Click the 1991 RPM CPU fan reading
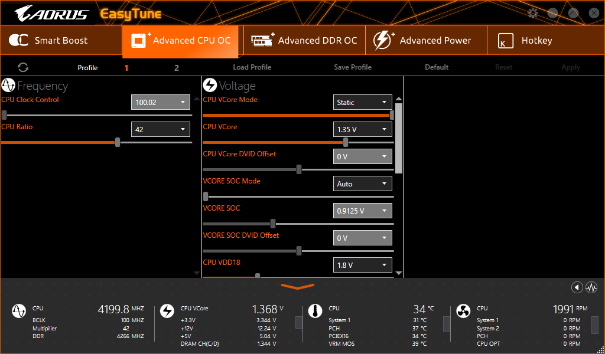 [x=570, y=309]
